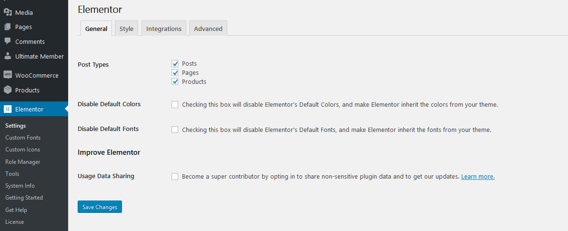568x231 pixels.
Task: Switch to the Style tab
Action: click(x=126, y=29)
